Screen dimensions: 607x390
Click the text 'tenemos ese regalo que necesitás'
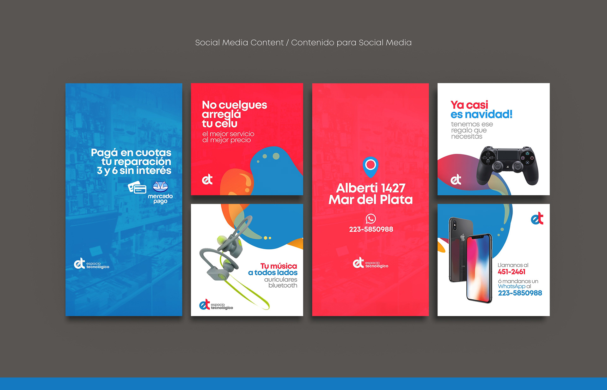pyautogui.click(x=472, y=130)
